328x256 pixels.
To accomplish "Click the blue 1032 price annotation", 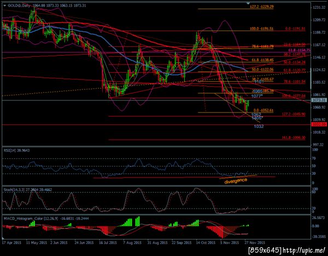I will (259, 126).
